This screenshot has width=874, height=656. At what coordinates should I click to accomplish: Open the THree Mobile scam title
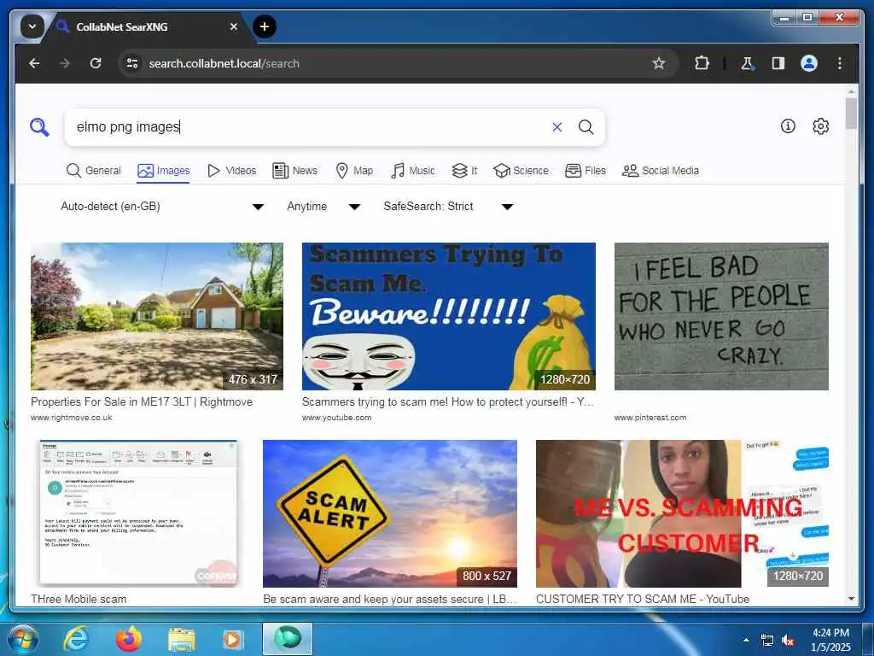[x=79, y=599]
